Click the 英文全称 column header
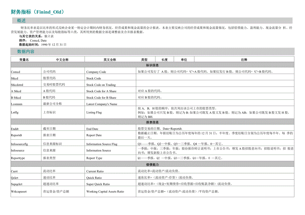This screenshot has width=305, height=215. pos(110,59)
